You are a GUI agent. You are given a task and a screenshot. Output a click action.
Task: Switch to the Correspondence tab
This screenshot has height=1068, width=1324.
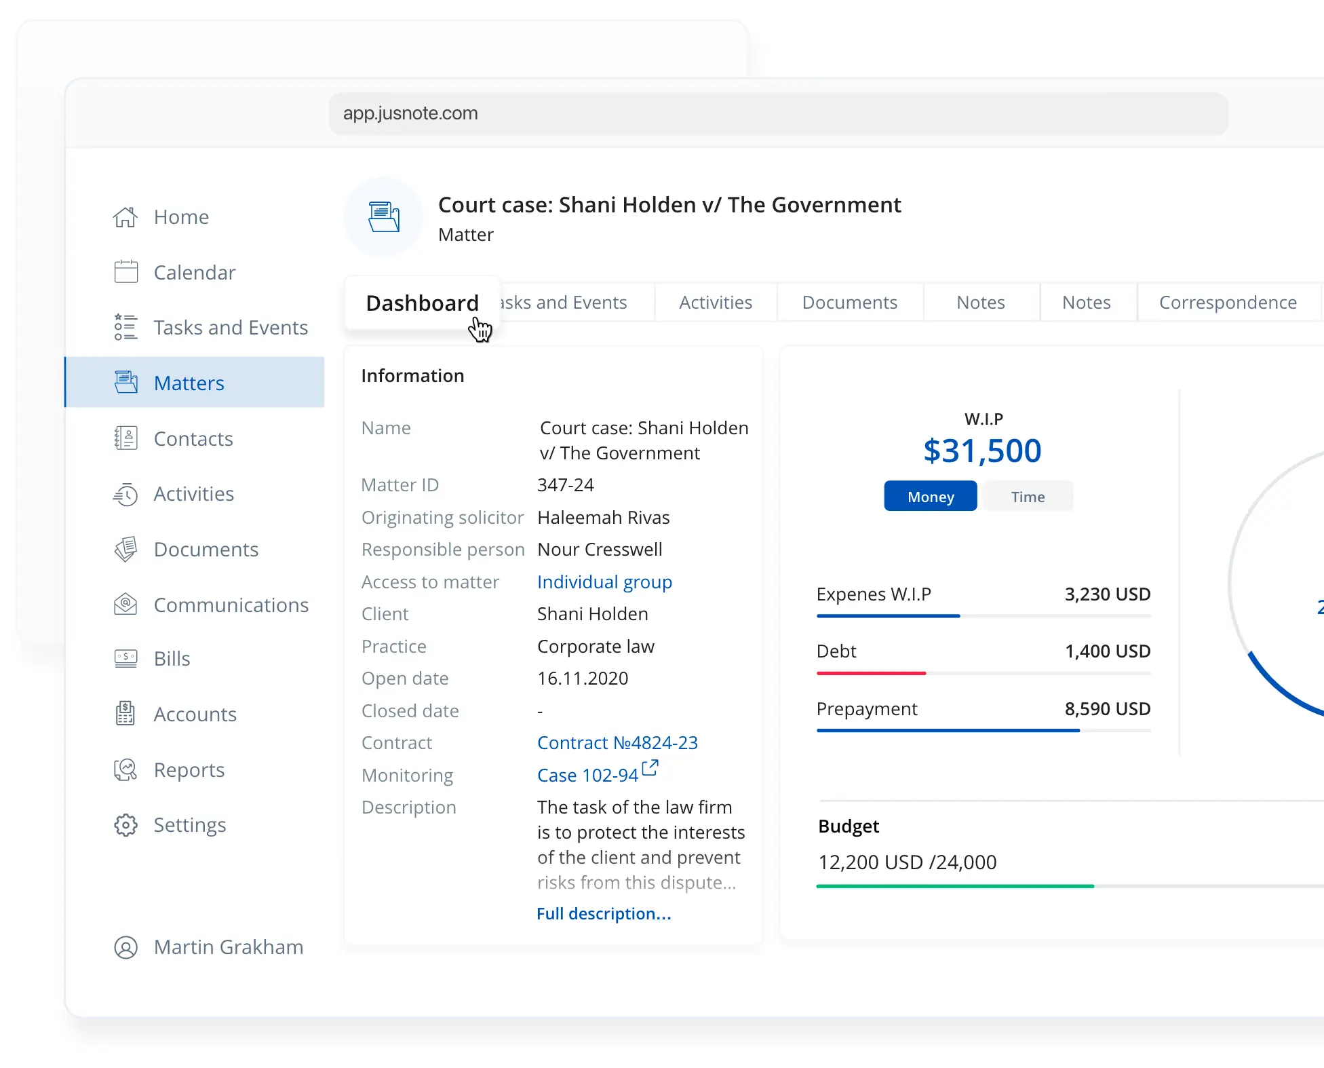(x=1227, y=303)
